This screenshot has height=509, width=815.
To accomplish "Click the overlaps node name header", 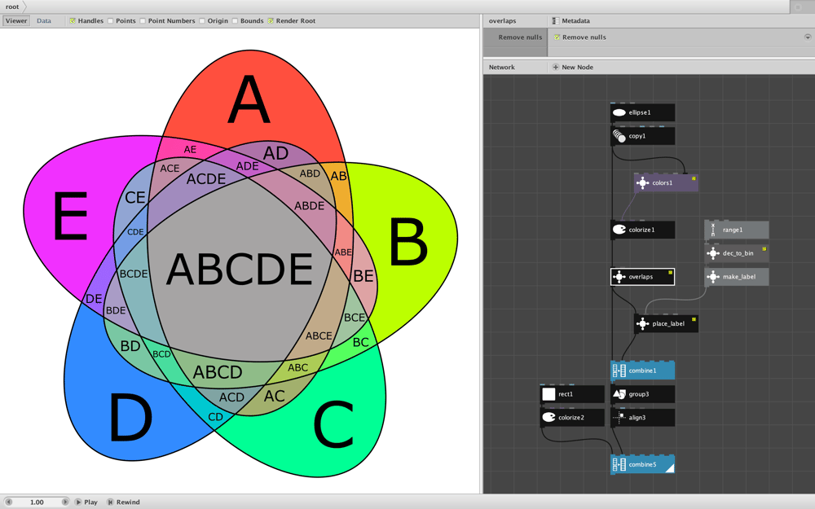I will click(x=503, y=21).
